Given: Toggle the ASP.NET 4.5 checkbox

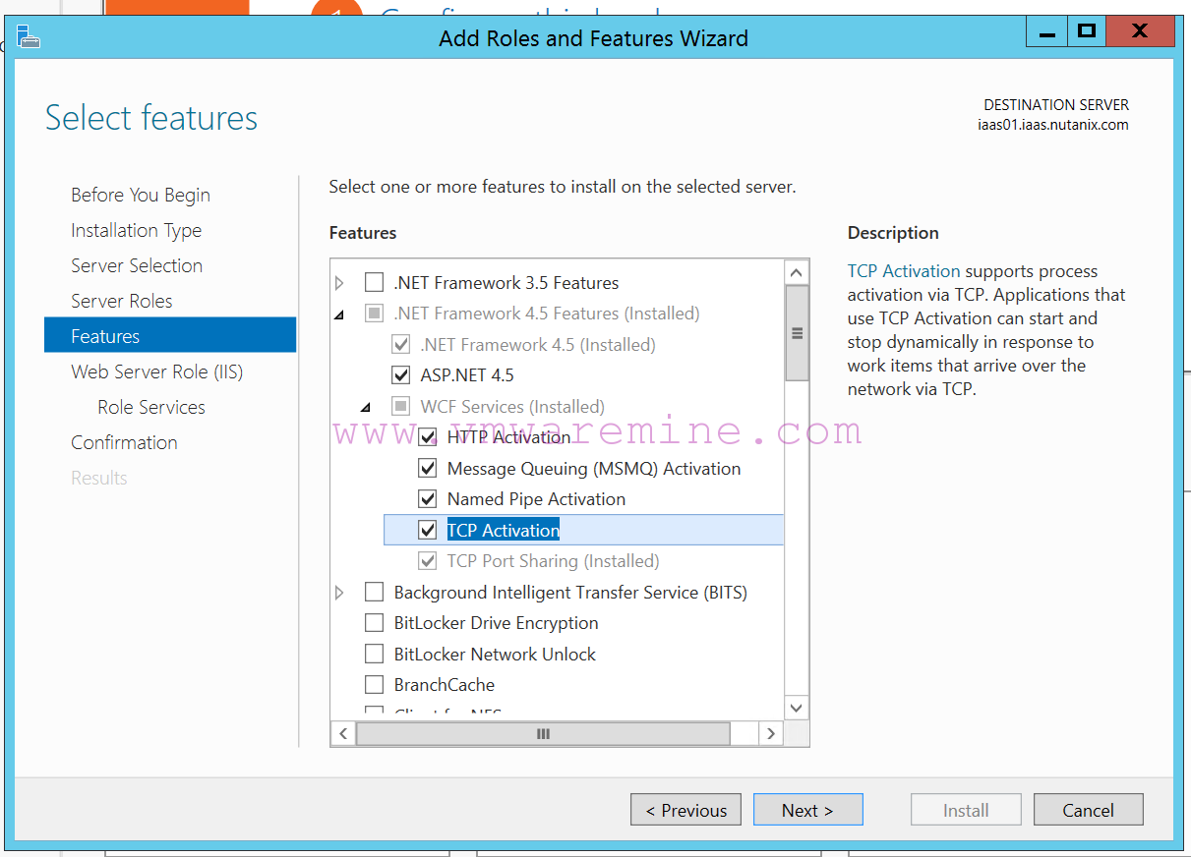Looking at the screenshot, I should 400,375.
